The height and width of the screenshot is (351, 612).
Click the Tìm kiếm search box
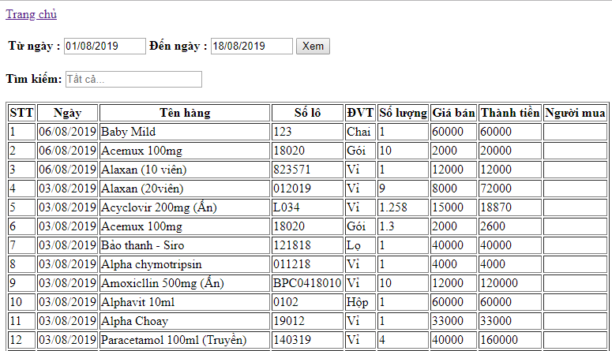[133, 79]
